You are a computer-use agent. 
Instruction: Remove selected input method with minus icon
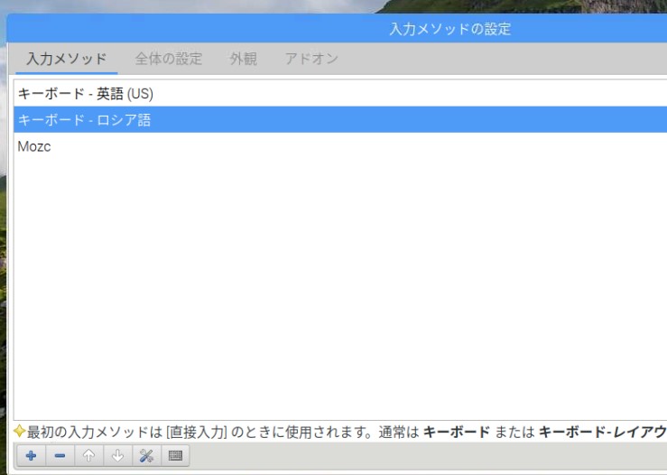[59, 456]
